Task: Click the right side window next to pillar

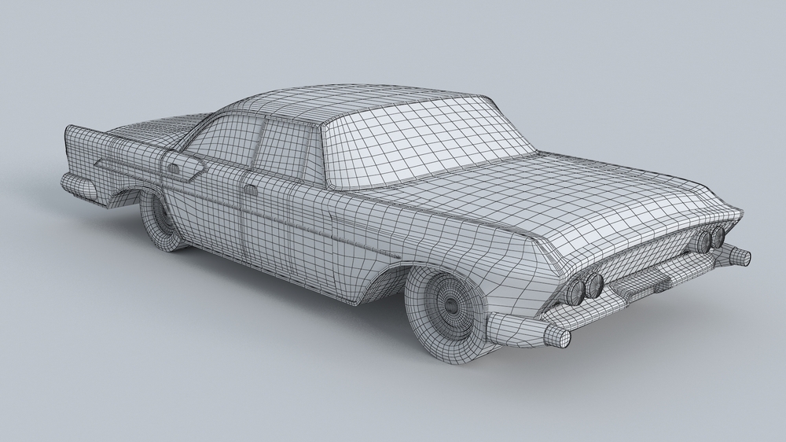Action: click(287, 145)
